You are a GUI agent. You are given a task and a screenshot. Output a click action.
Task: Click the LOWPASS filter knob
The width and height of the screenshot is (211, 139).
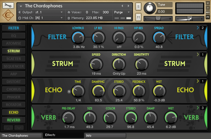[x=78, y=38]
